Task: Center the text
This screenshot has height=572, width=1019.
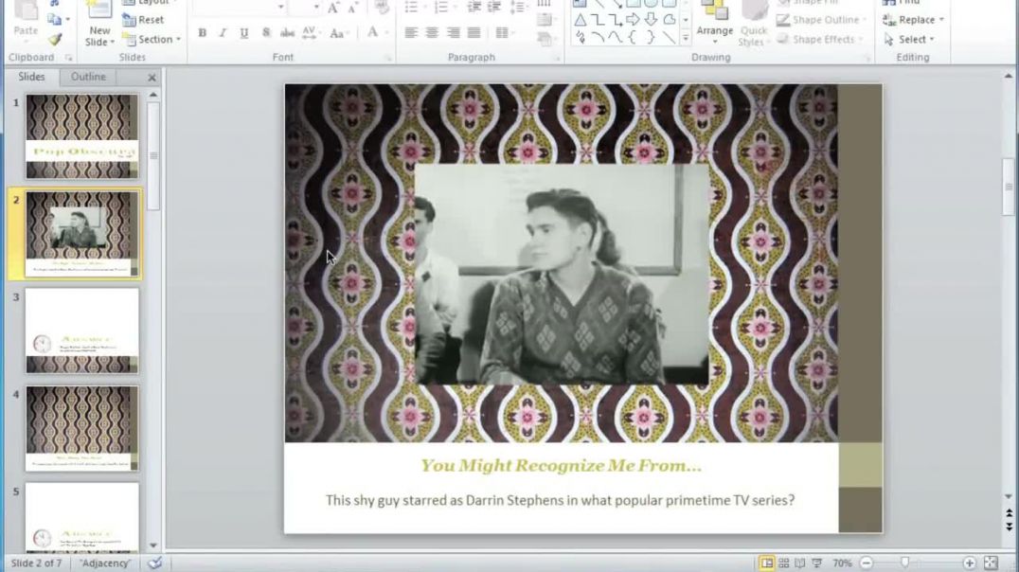Action: (432, 32)
